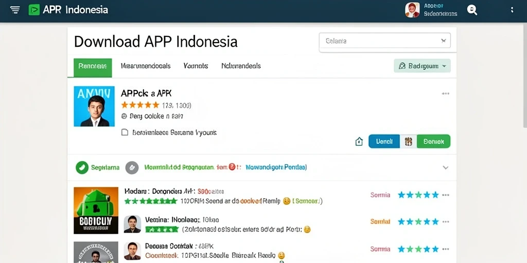This screenshot has height=263, width=527.
Task: Click the pink Somia label in Decema row
Action: [380, 249]
